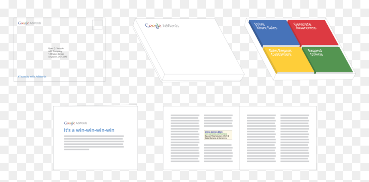Click the It's a win-win-win-win heading
This screenshot has height=182, width=369.
(89, 130)
